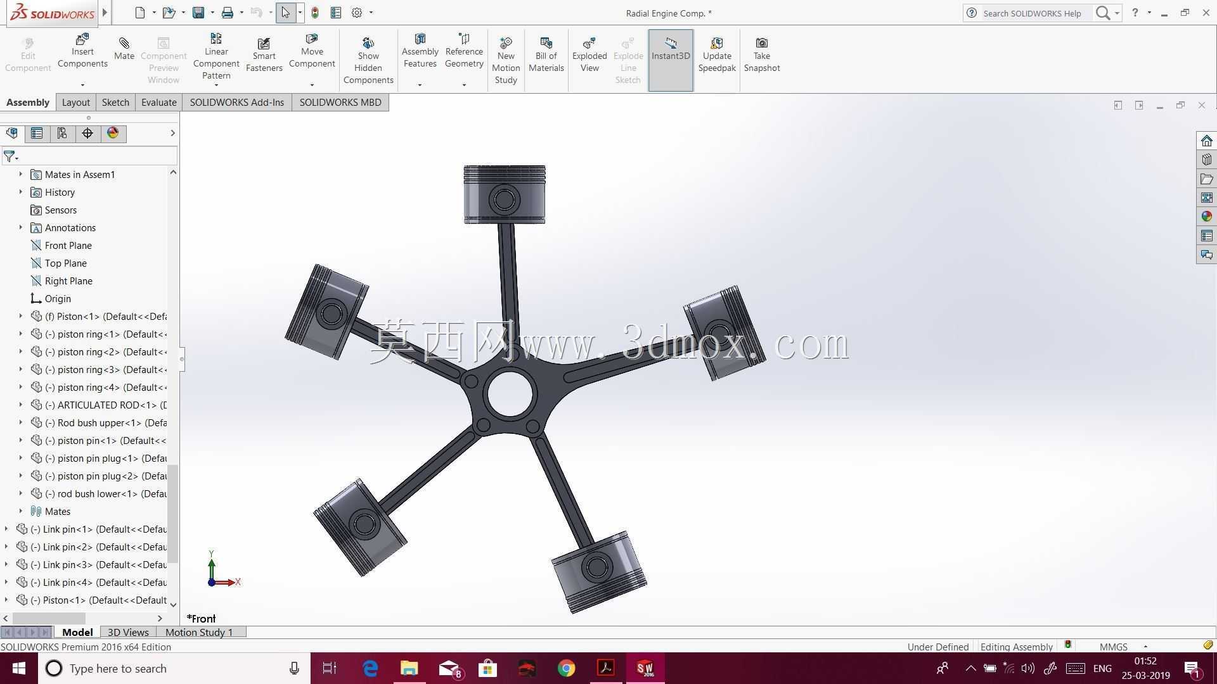Toggle Instant3D mode
The height and width of the screenshot is (684, 1217).
[671, 60]
